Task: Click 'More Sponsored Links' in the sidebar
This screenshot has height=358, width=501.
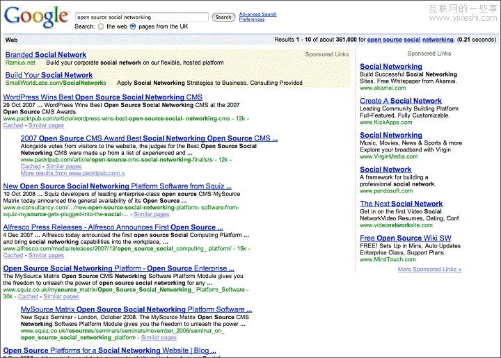Action: [429, 269]
